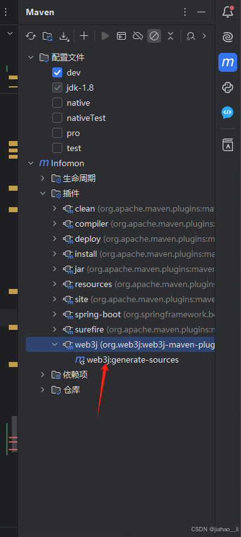
Task: Expand the deploy plugin node
Action: point(55,239)
